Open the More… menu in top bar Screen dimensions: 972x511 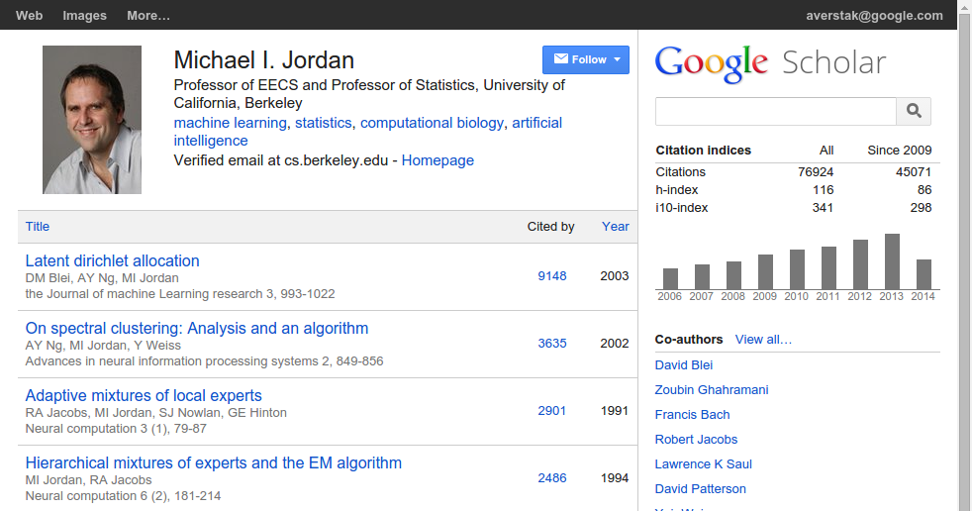click(x=148, y=16)
